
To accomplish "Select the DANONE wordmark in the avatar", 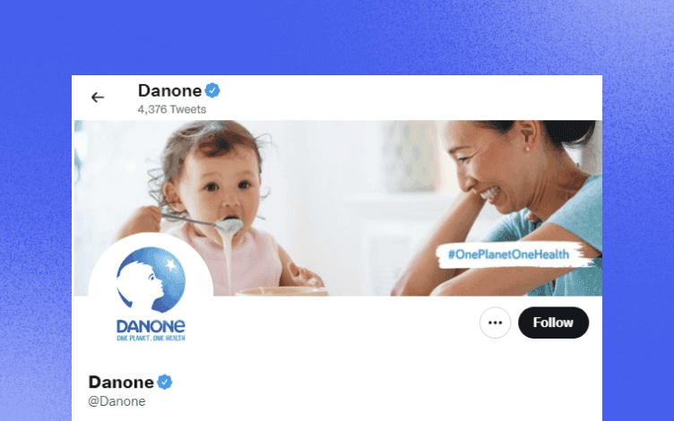I will 151,326.
